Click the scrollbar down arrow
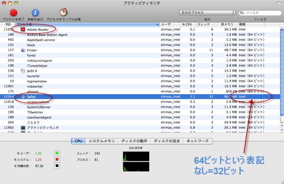 click(x=282, y=130)
